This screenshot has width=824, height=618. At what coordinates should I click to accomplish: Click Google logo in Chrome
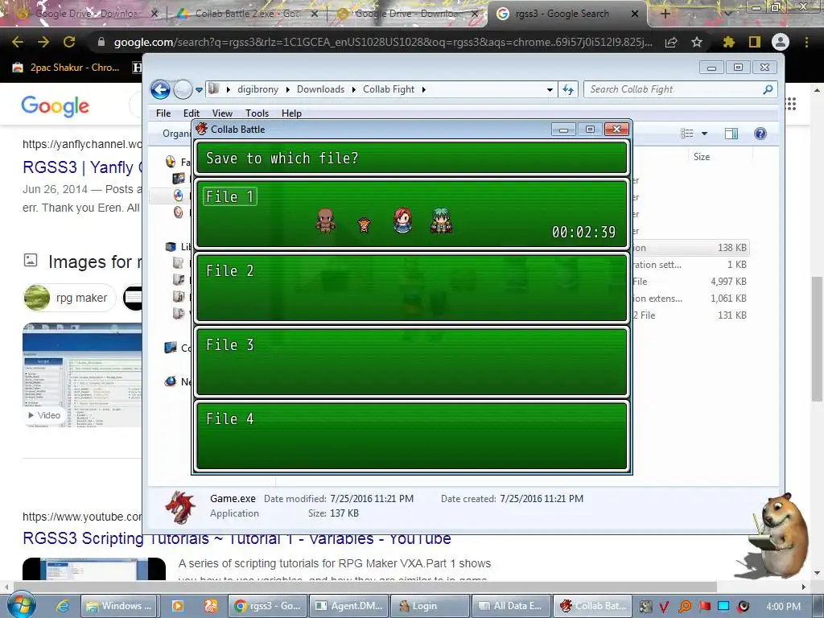coord(56,105)
